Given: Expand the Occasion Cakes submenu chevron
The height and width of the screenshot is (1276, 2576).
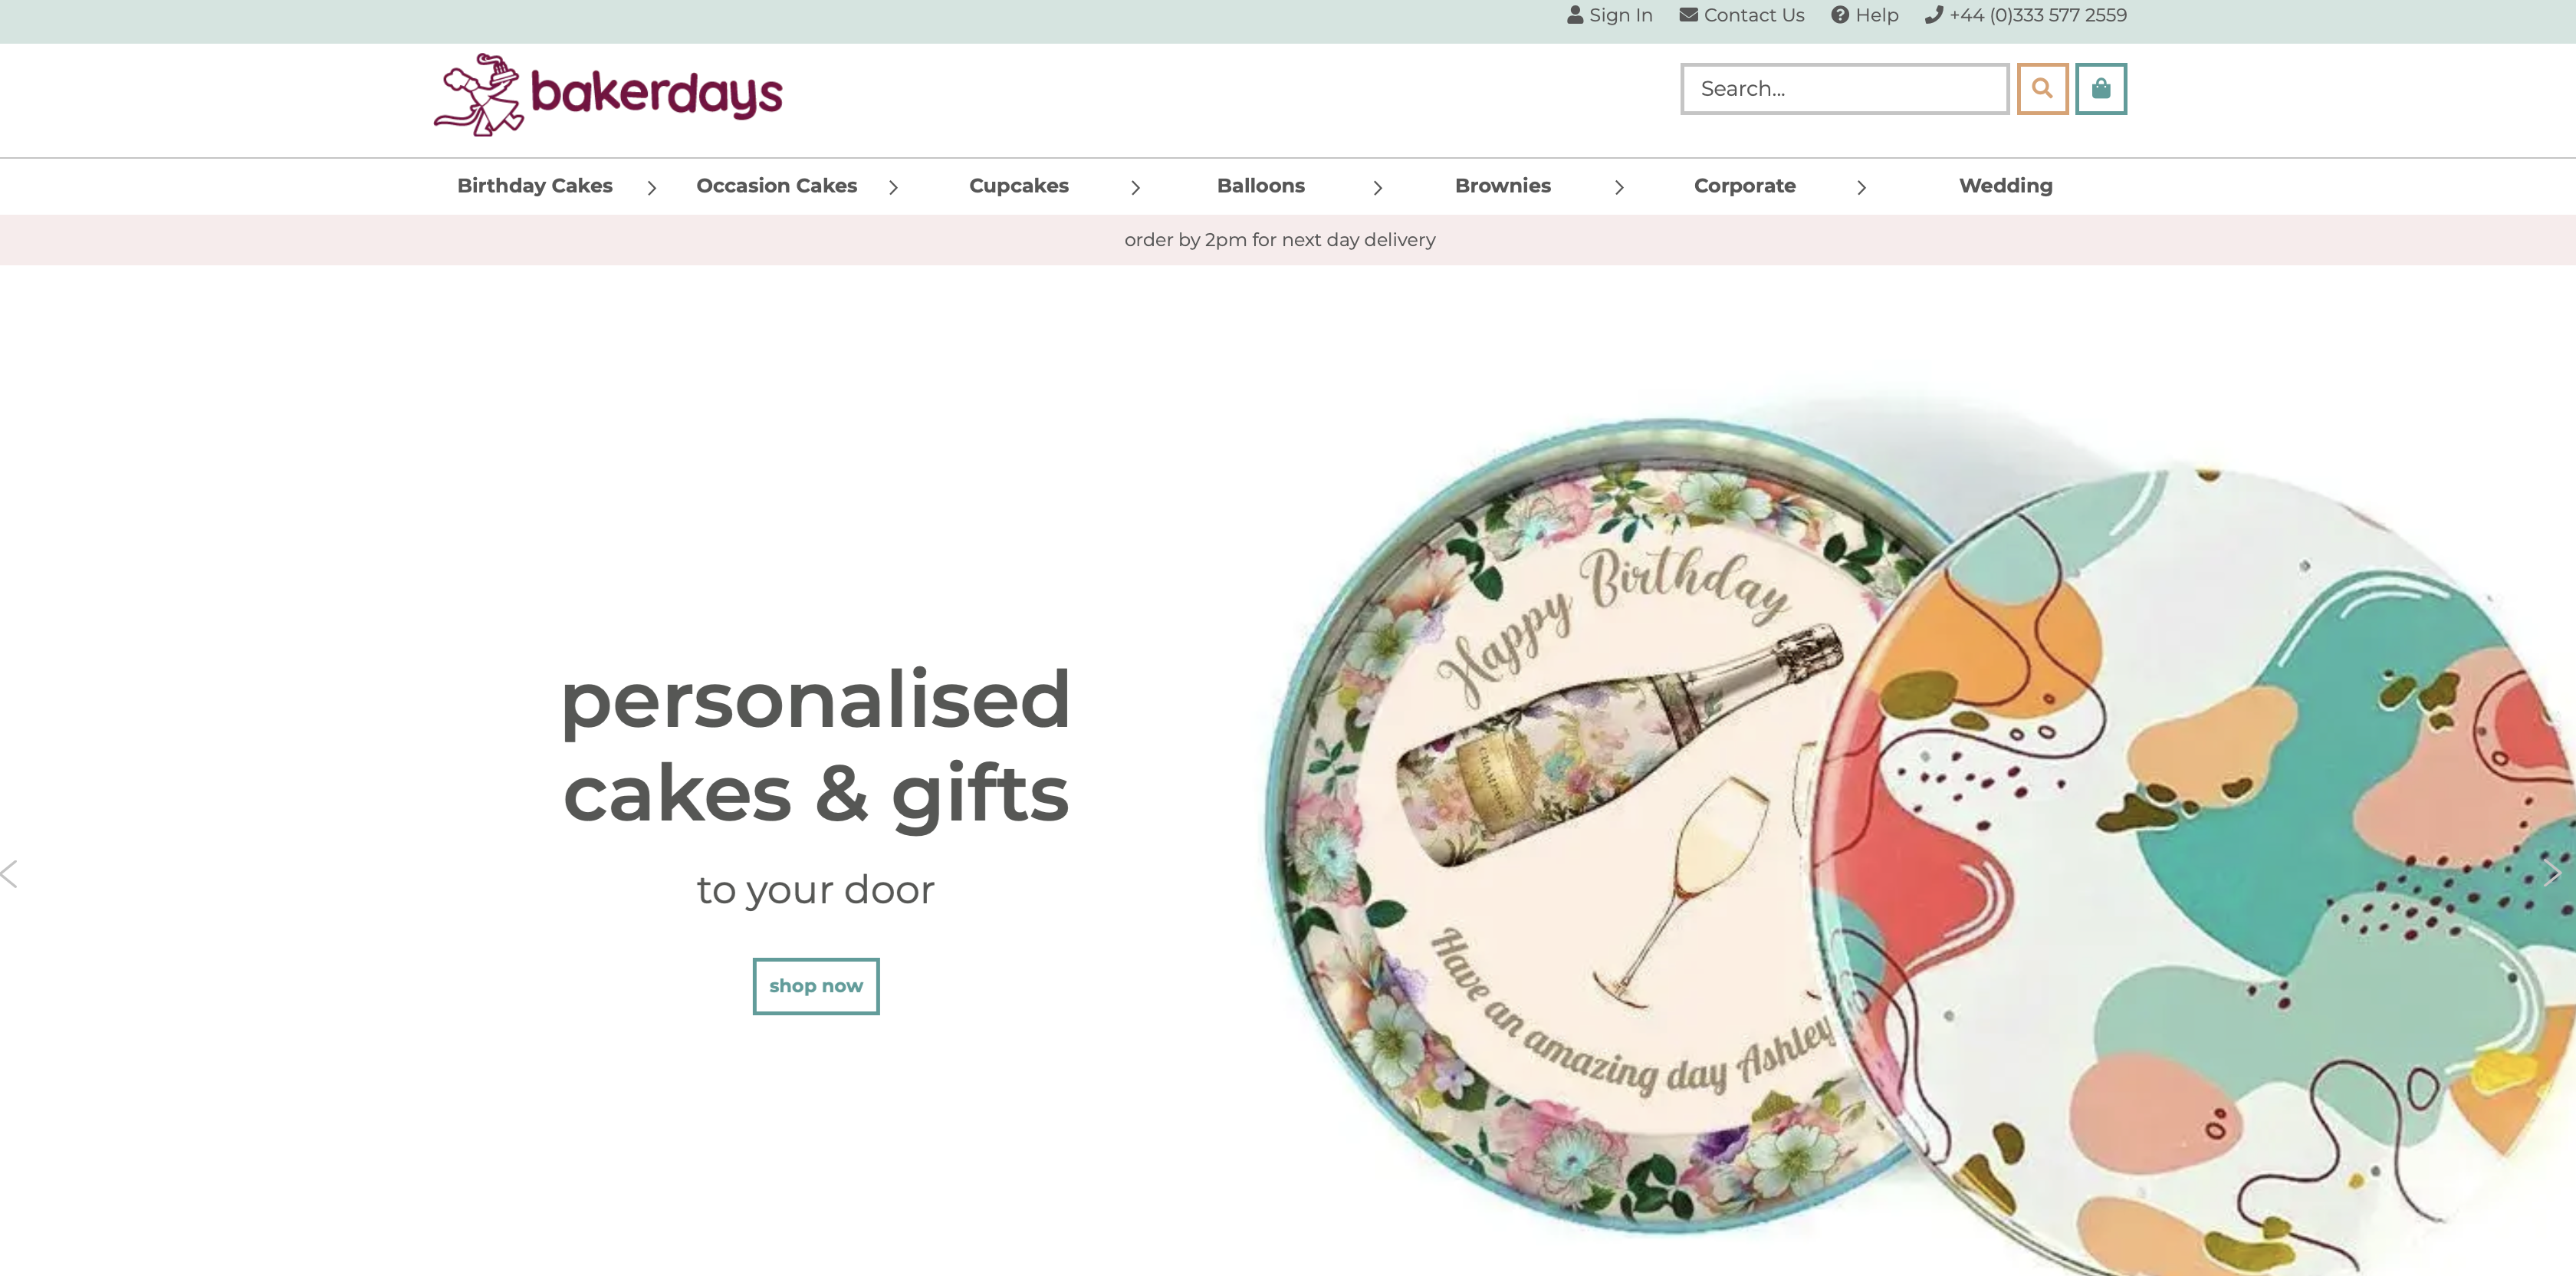Looking at the screenshot, I should click(894, 187).
